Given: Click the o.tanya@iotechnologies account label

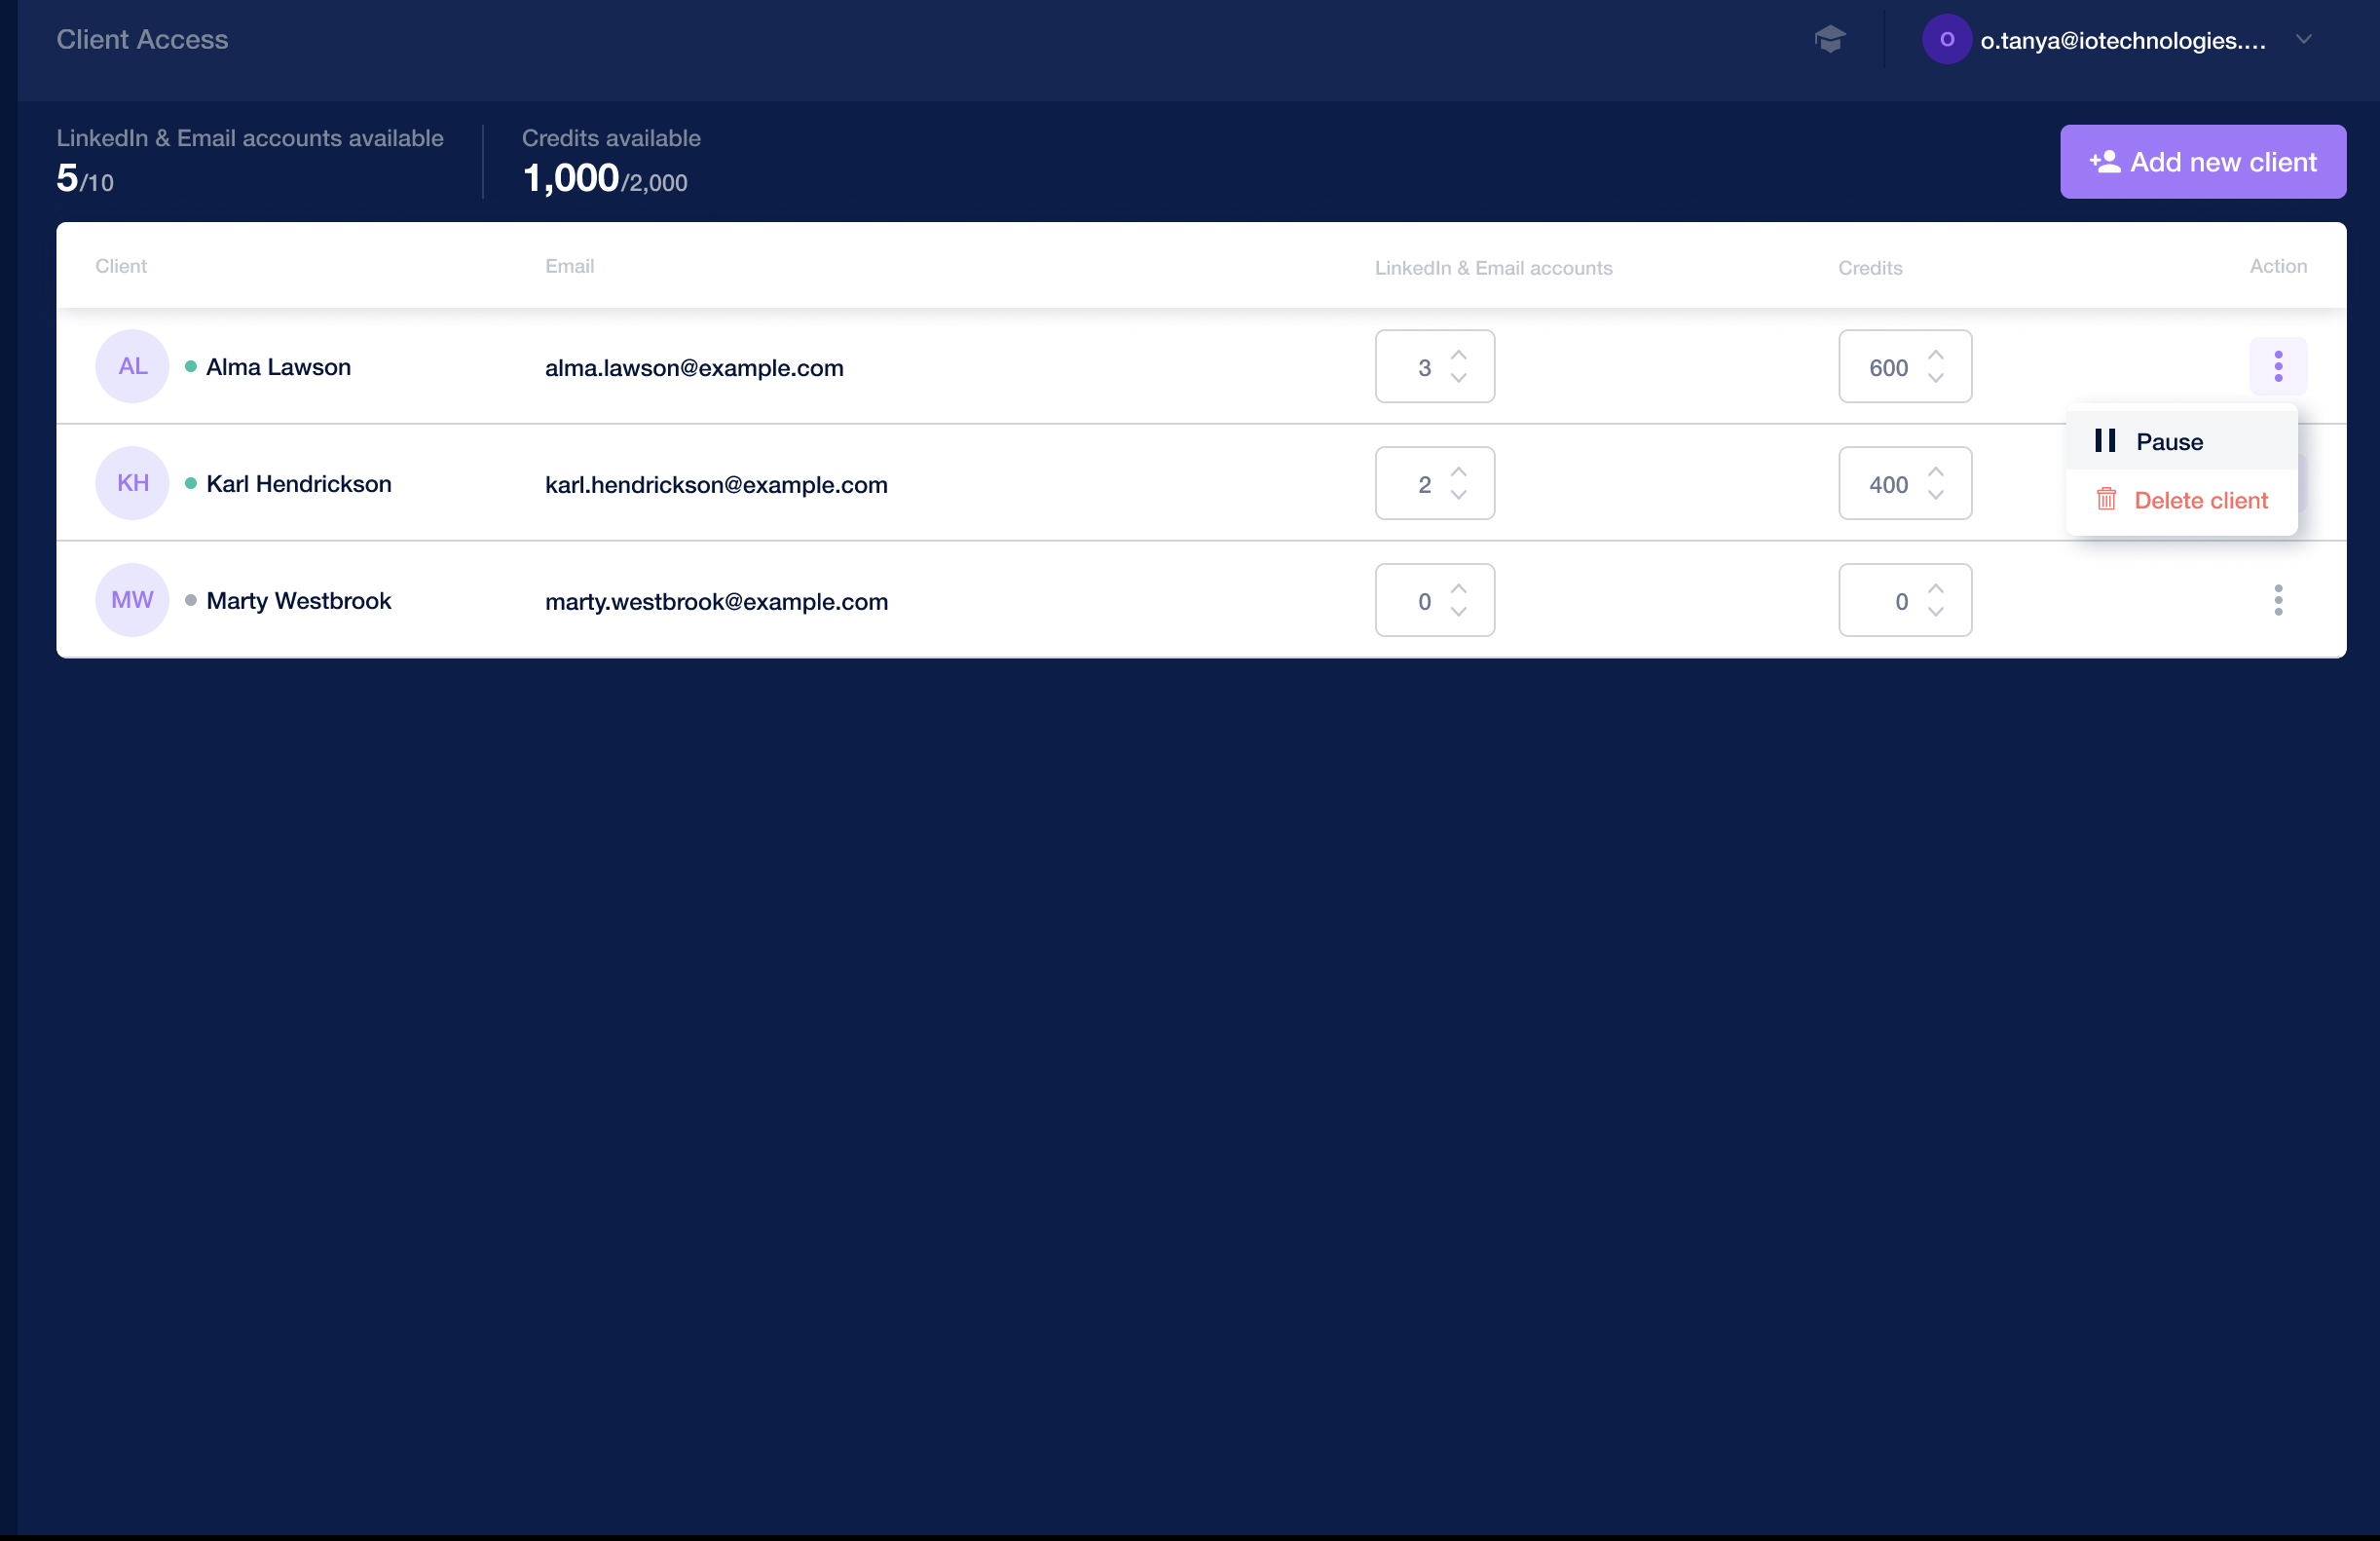Looking at the screenshot, I should coord(2122,41).
